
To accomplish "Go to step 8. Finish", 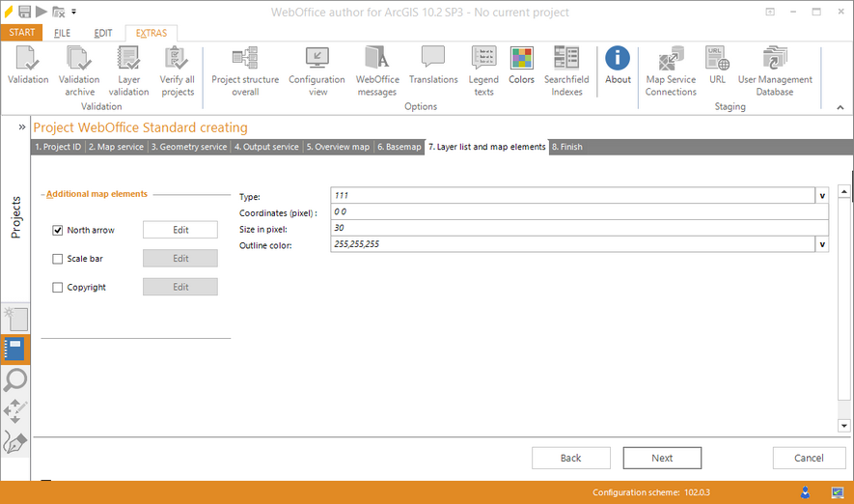I will click(x=567, y=147).
